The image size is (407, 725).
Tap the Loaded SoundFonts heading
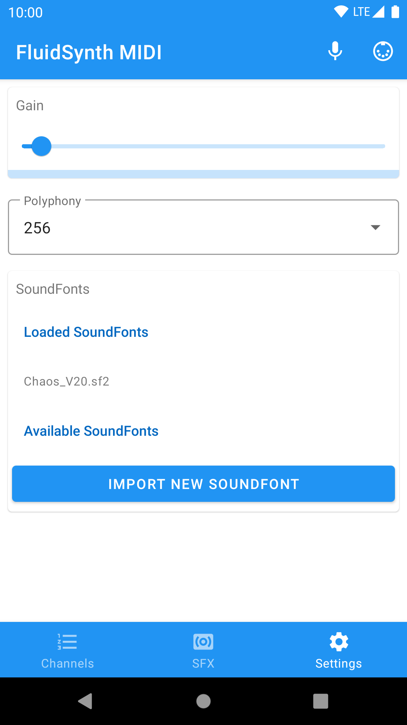click(x=86, y=332)
